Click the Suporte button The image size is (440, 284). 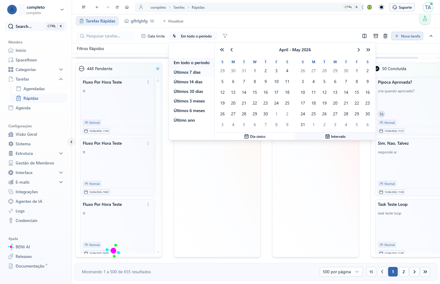[402, 7]
